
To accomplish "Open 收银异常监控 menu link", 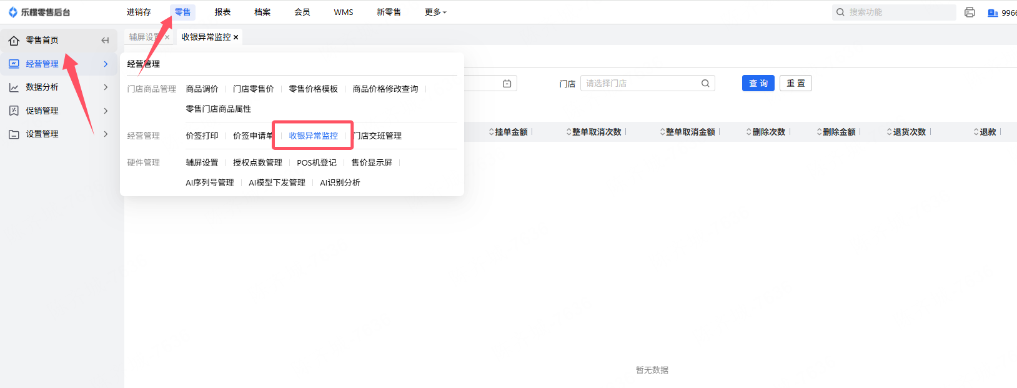I will pos(313,136).
